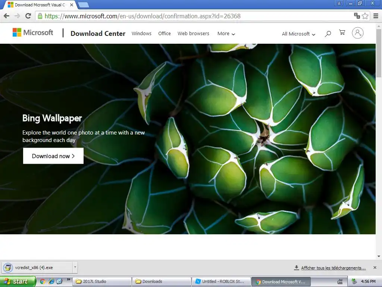The height and width of the screenshot is (287, 382).
Task: Select the Download Microsoft Visual C browser tab
Action: pos(40,5)
